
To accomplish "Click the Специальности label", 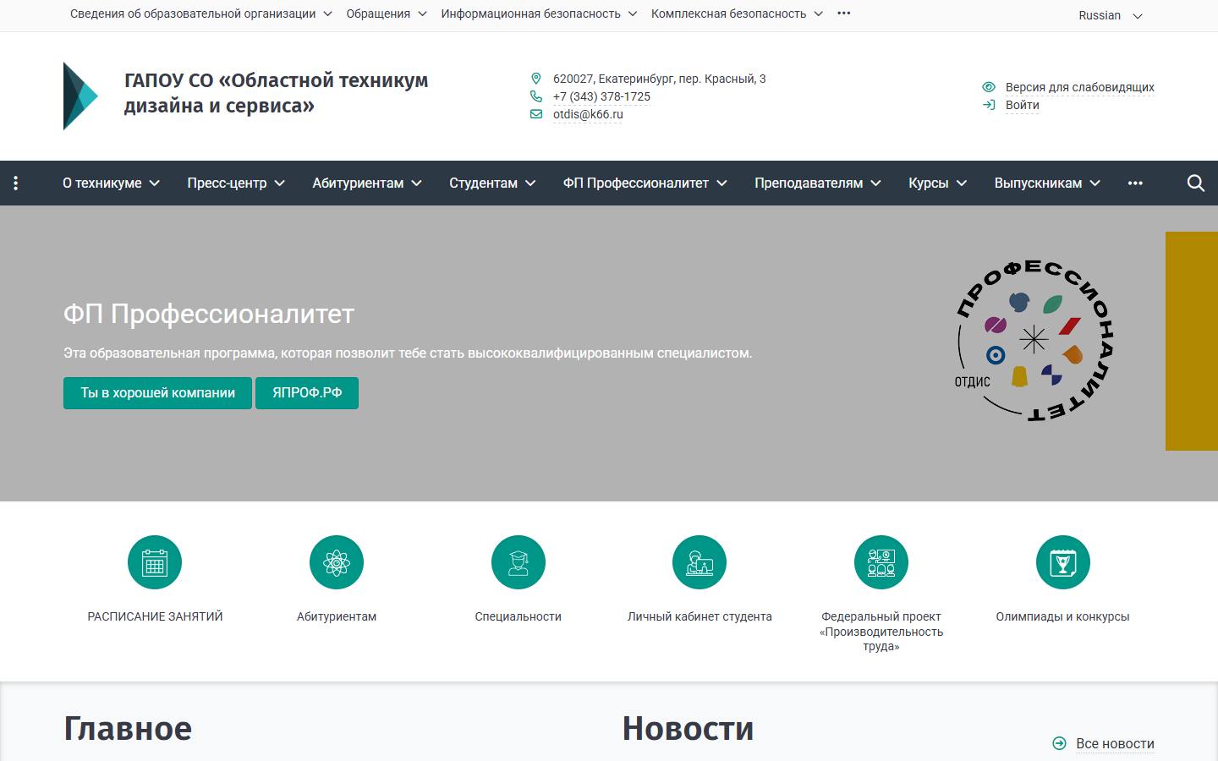I will (x=518, y=616).
